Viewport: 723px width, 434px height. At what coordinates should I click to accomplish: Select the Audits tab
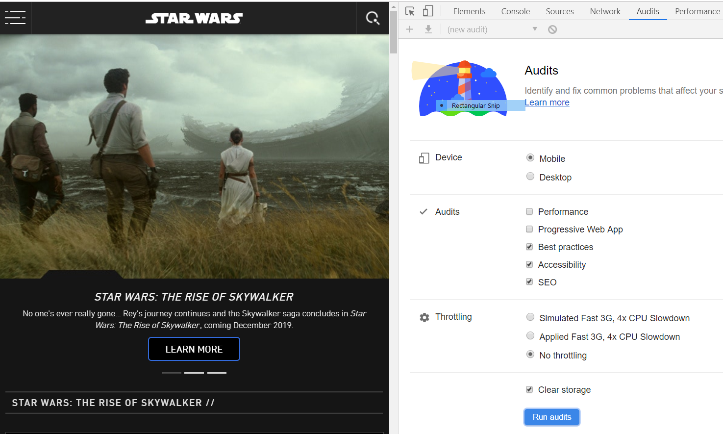point(648,11)
